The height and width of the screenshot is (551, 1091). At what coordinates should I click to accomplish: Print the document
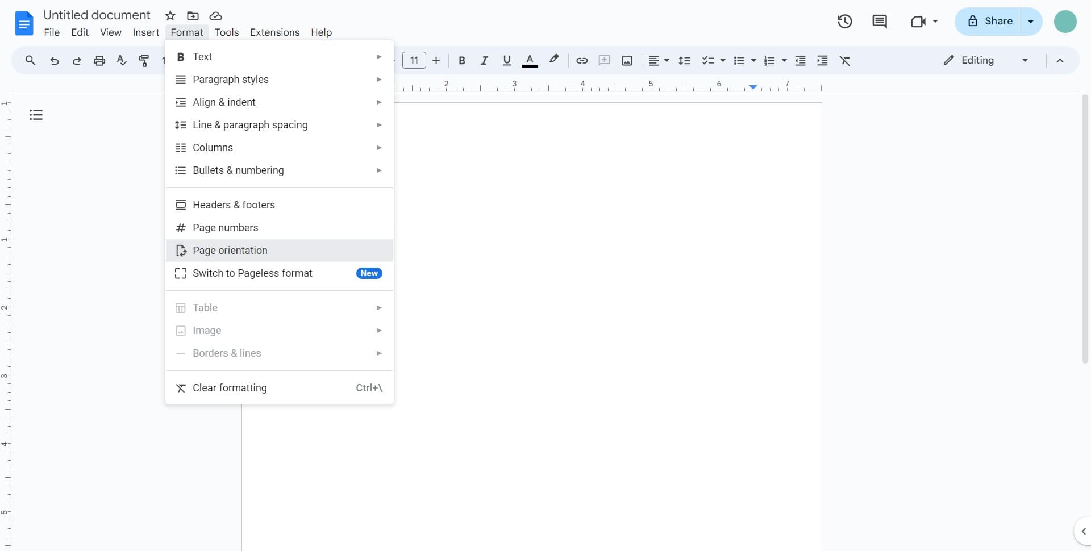(99, 60)
